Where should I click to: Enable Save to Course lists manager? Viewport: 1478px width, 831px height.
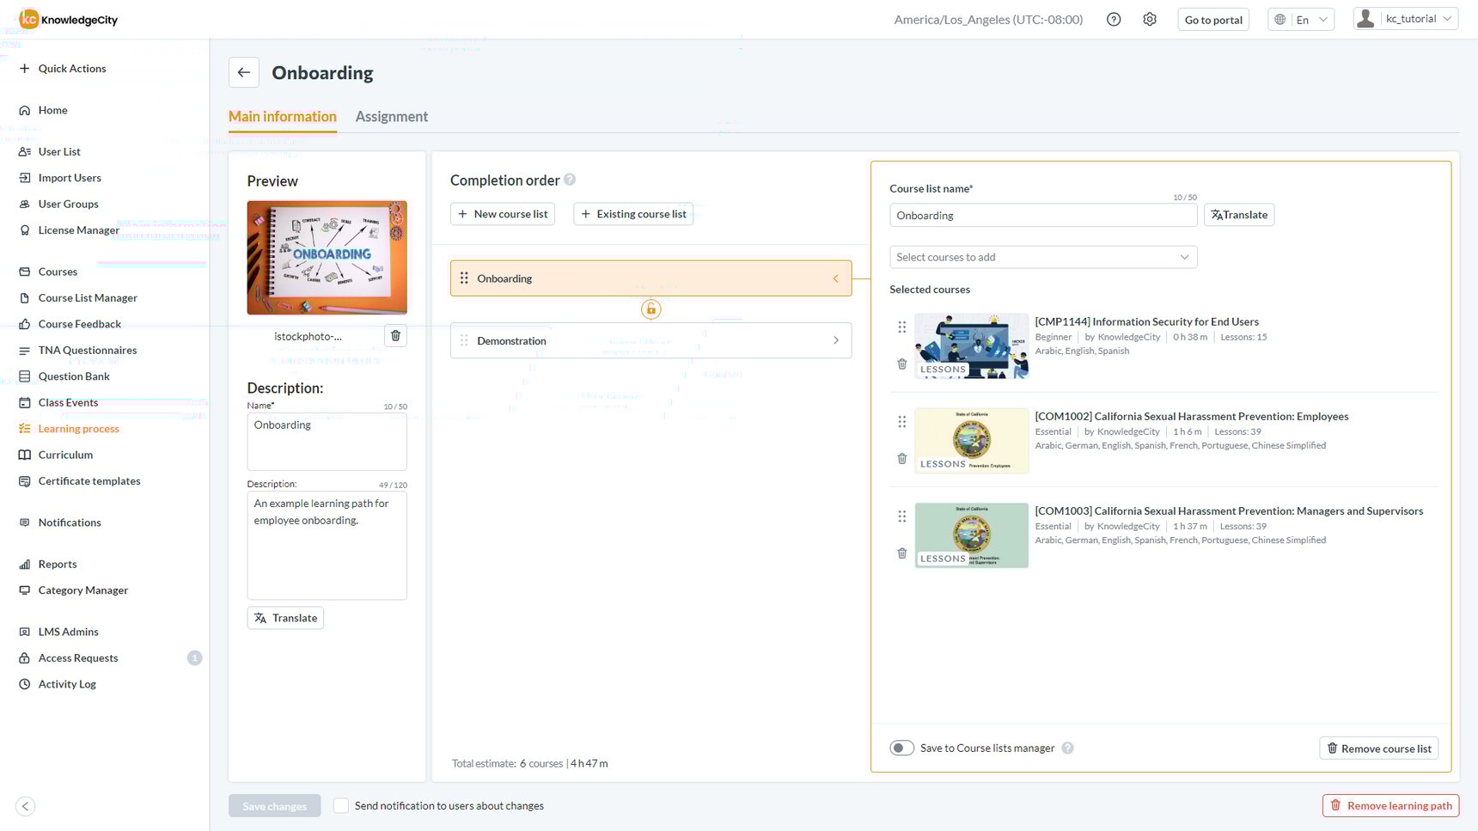point(902,748)
